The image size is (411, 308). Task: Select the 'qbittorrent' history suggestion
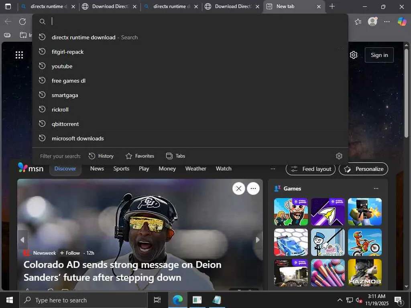[190, 124]
